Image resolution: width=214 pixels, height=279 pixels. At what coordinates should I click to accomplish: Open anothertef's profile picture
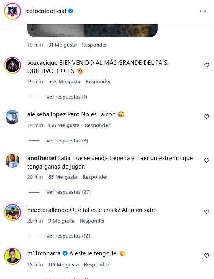[13, 161]
